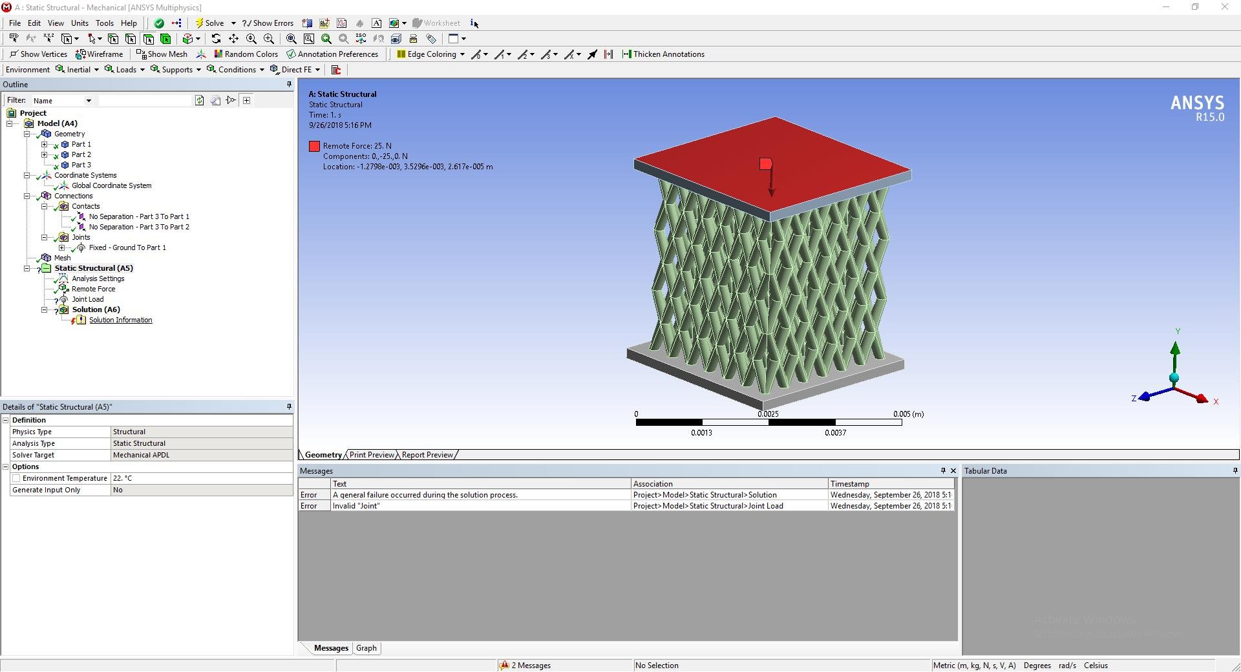Switch to the Graph tab

(366, 648)
